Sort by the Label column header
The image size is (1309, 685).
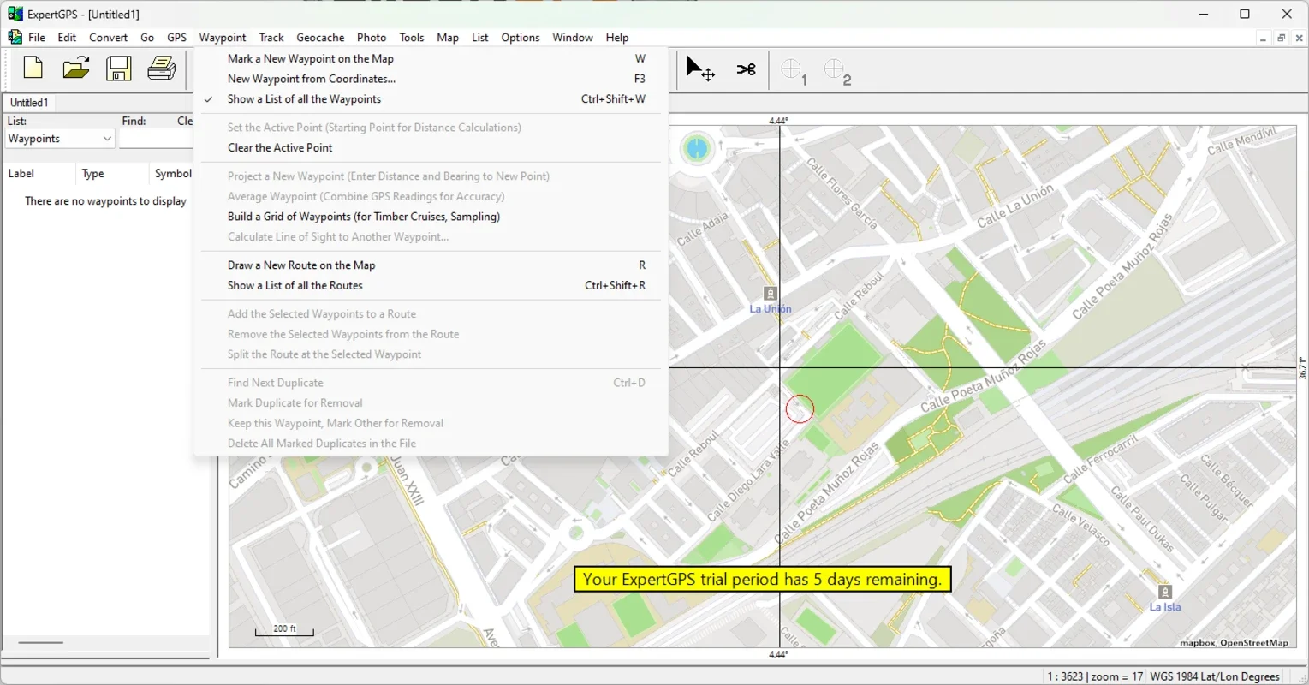coord(39,174)
